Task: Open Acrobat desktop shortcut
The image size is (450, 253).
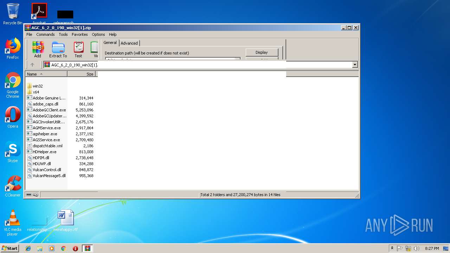Action: [x=39, y=13]
